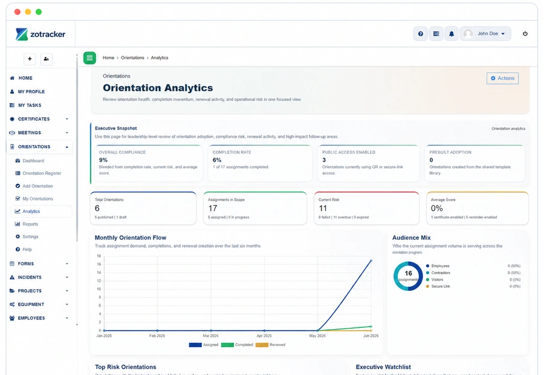Open Add Orientation submenu item
This screenshot has height=375, width=544.
[37, 186]
